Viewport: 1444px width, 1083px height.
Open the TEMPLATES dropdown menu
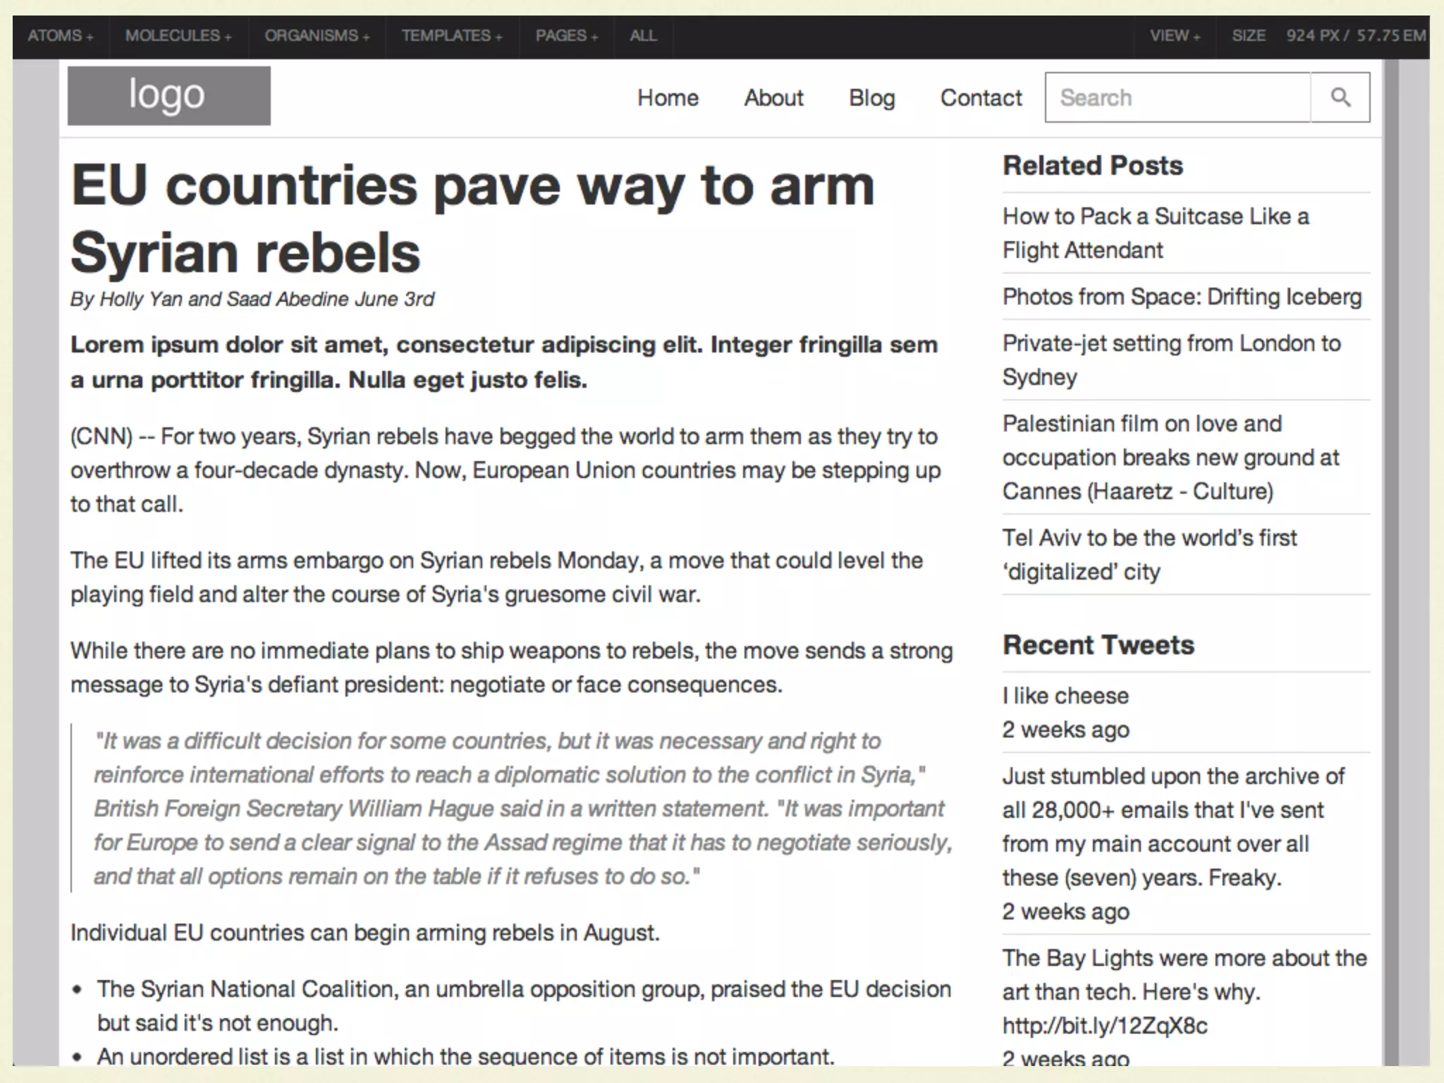point(451,36)
